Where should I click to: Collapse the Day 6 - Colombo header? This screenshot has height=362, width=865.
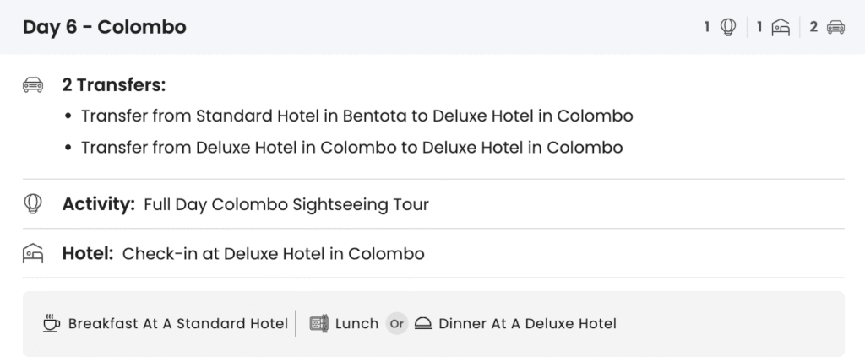point(105,27)
